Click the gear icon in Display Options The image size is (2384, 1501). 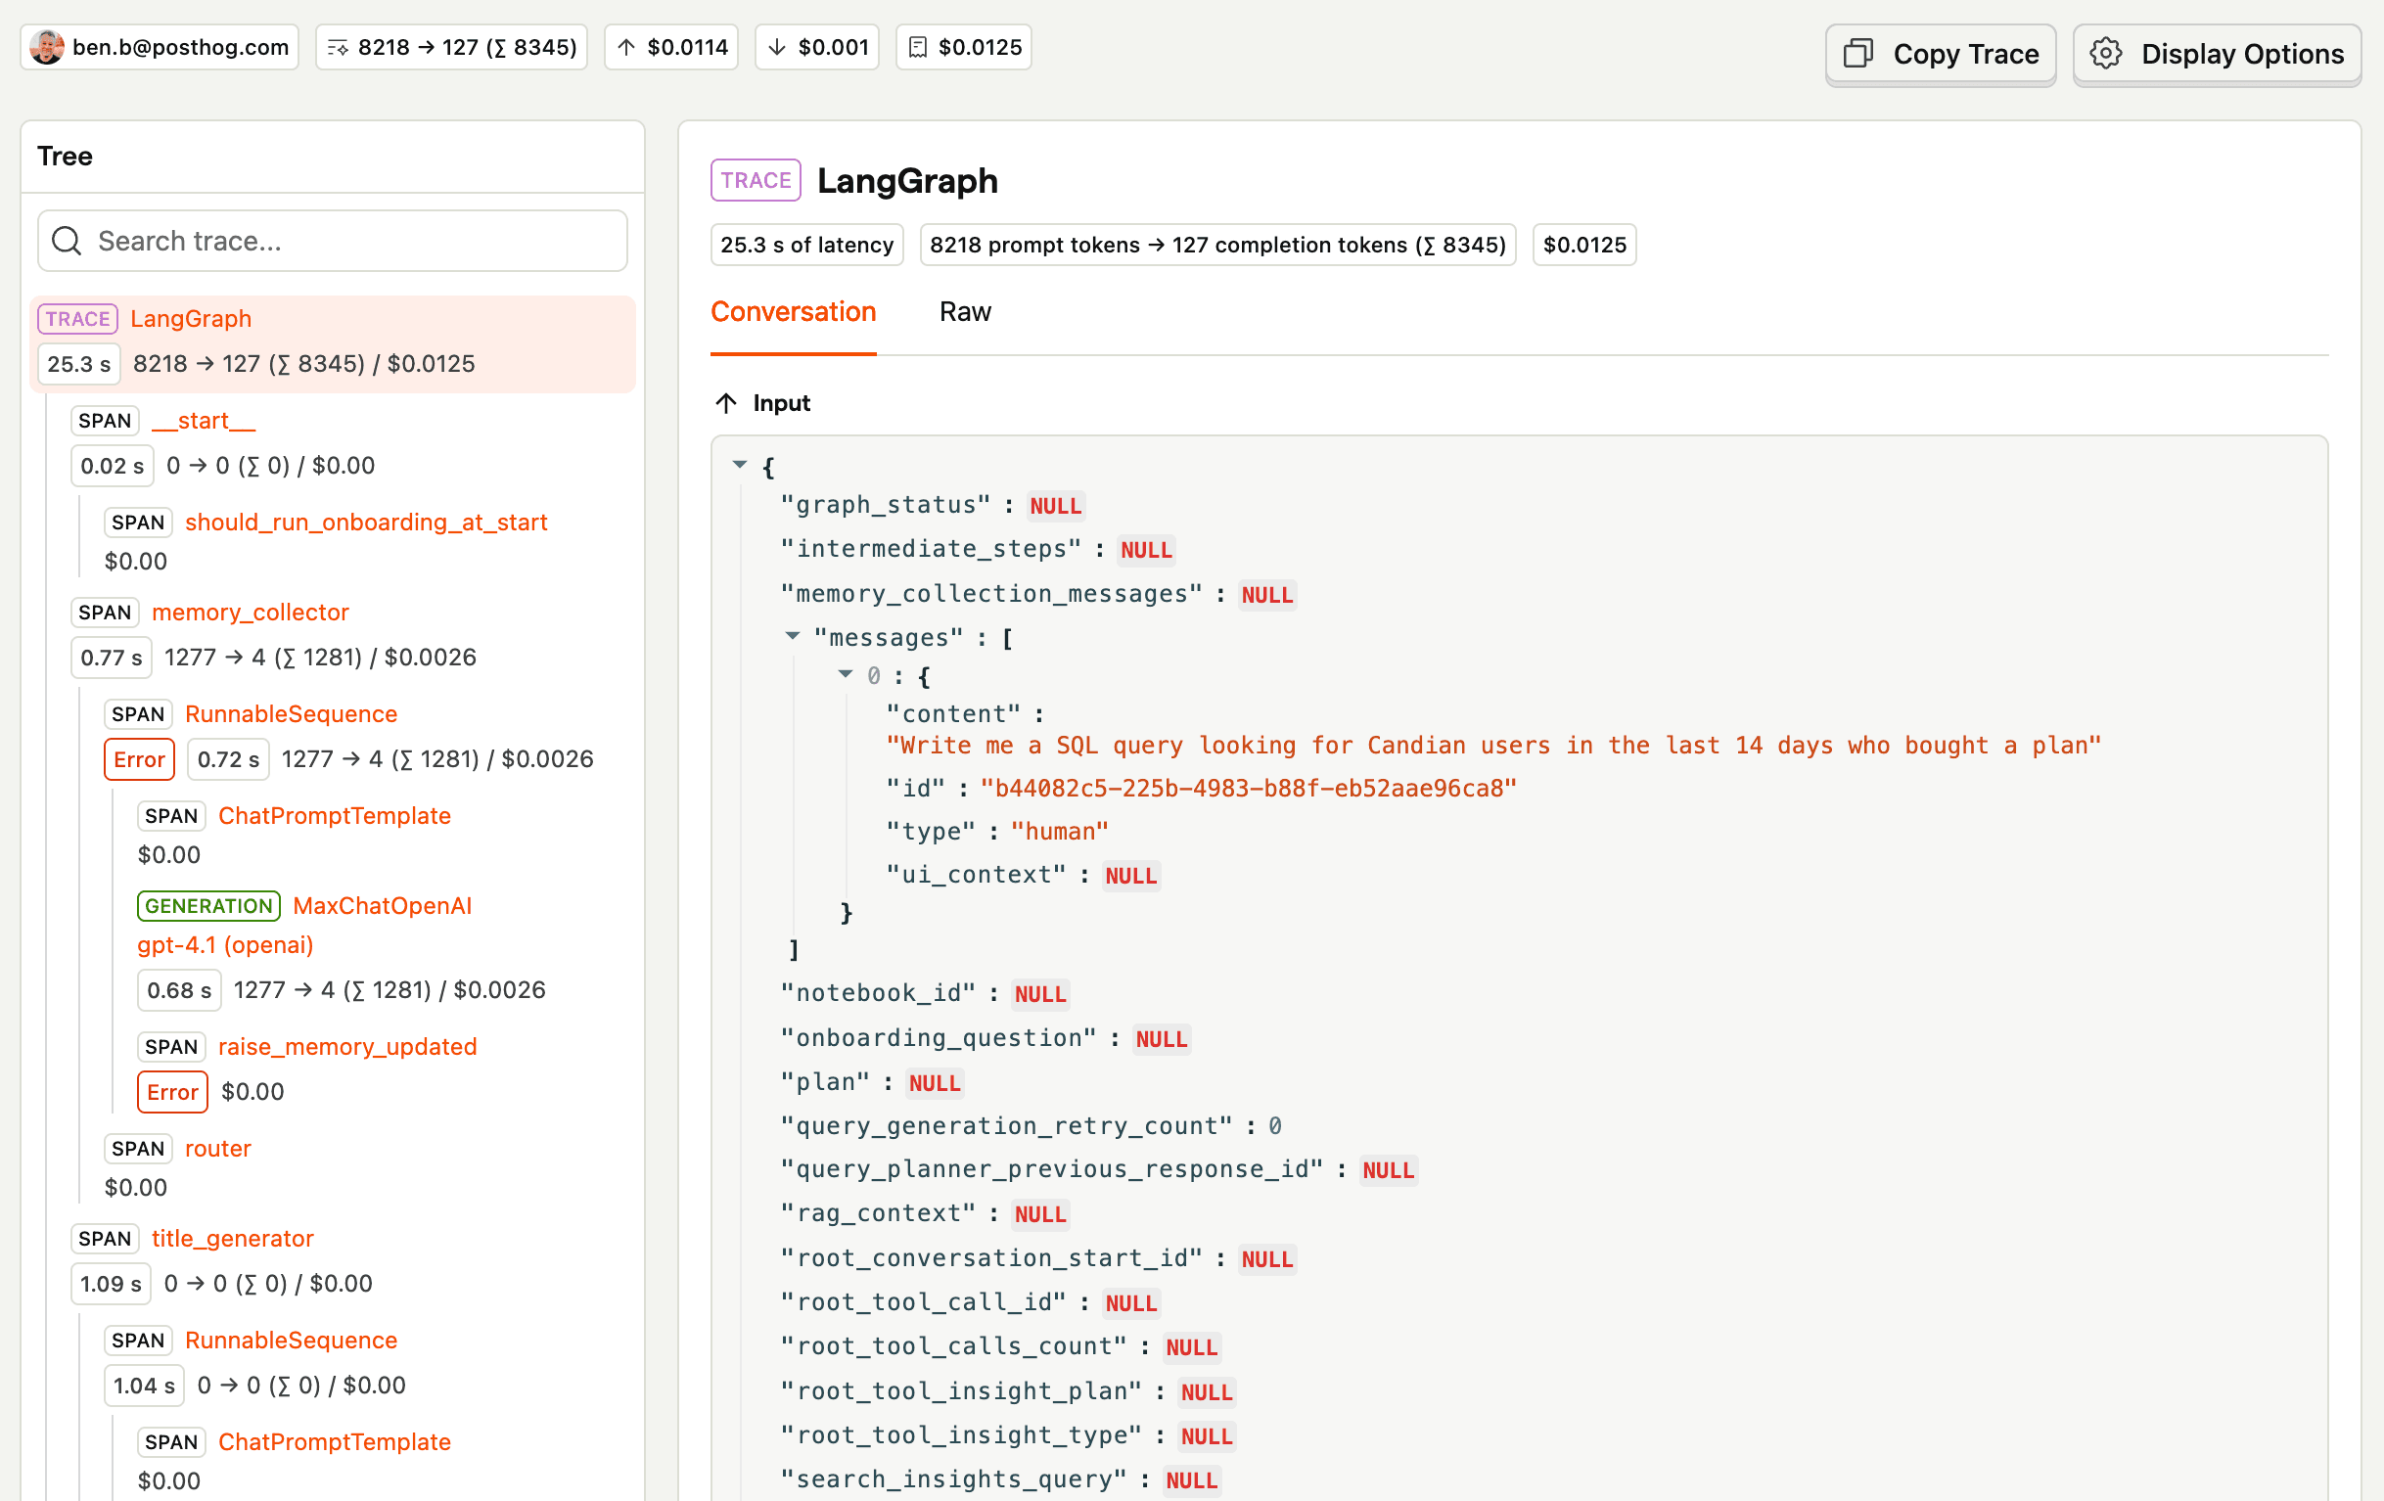2106,54
